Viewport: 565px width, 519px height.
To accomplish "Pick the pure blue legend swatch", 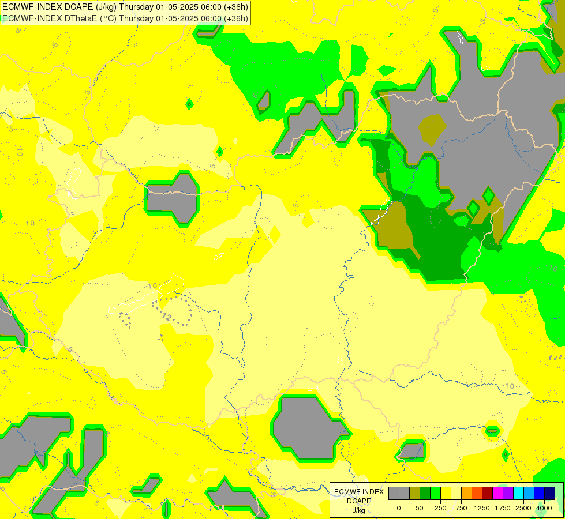I will click(539, 493).
